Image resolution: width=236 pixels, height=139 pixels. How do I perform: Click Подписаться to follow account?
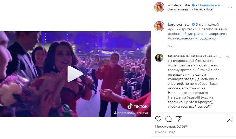coord(209,5)
